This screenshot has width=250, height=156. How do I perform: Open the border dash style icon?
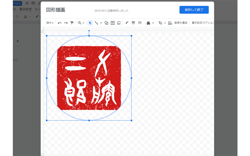[140, 23]
